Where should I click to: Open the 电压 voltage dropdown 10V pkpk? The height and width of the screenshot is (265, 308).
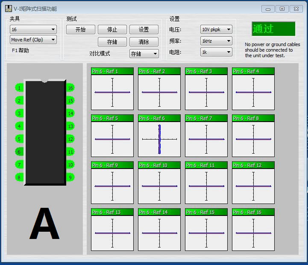(216, 29)
